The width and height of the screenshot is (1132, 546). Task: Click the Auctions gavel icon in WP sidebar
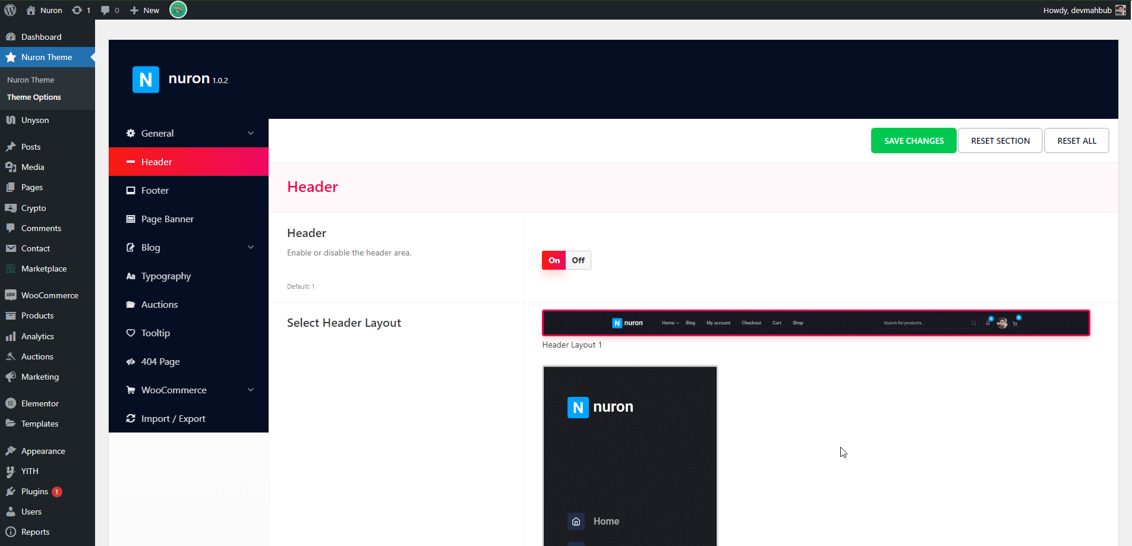[11, 356]
